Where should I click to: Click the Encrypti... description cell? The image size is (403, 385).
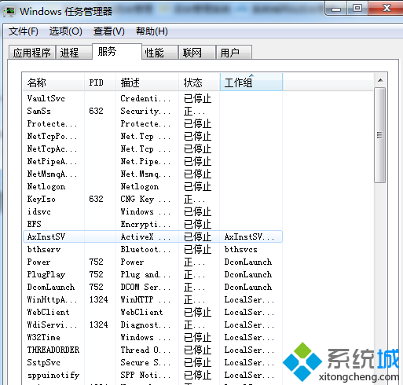tap(145, 224)
